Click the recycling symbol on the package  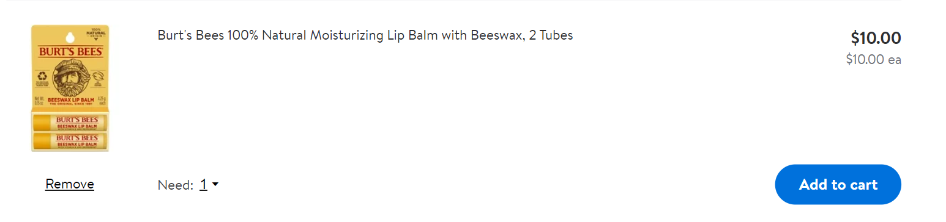(42, 77)
